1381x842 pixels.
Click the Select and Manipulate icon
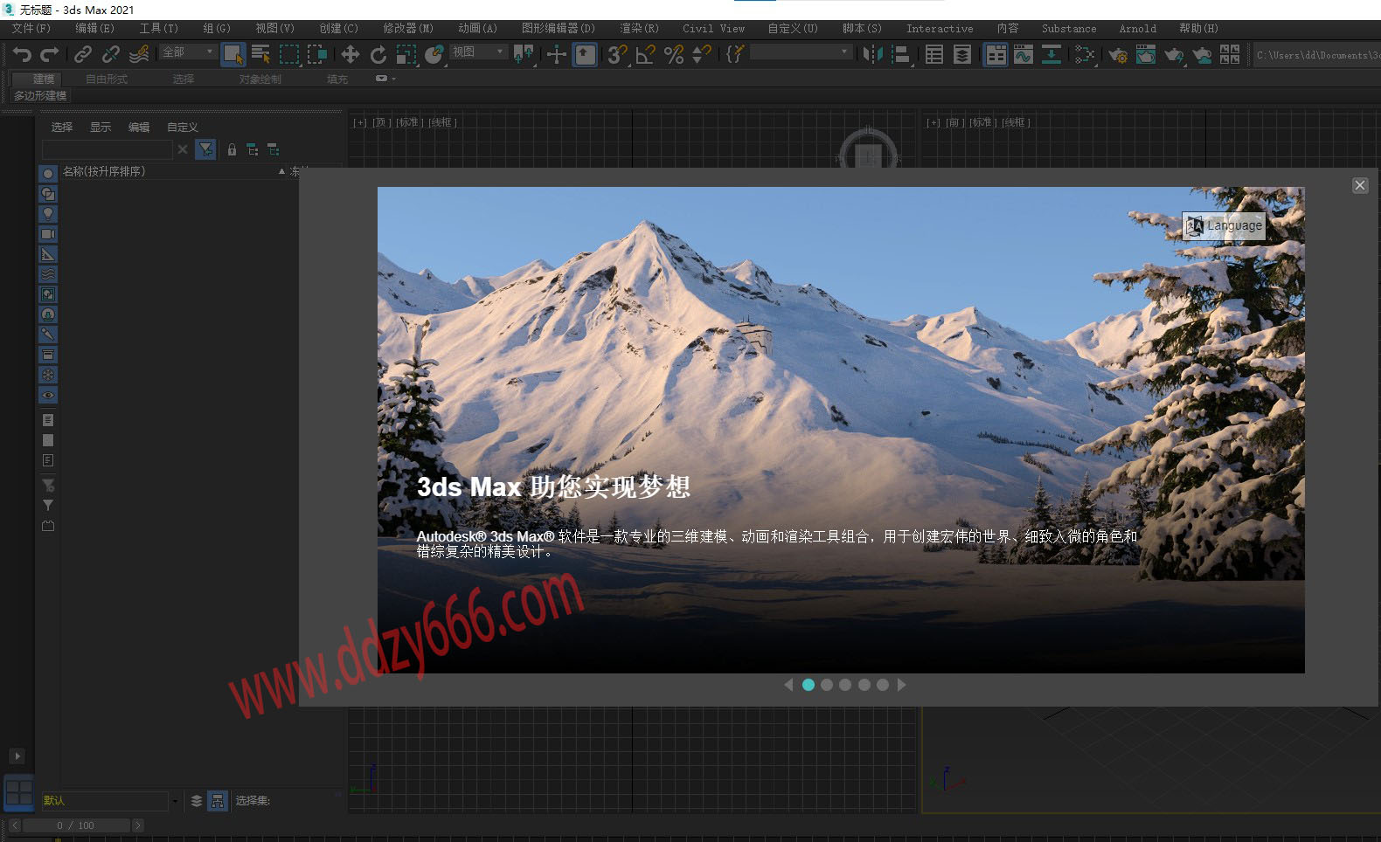(x=556, y=54)
